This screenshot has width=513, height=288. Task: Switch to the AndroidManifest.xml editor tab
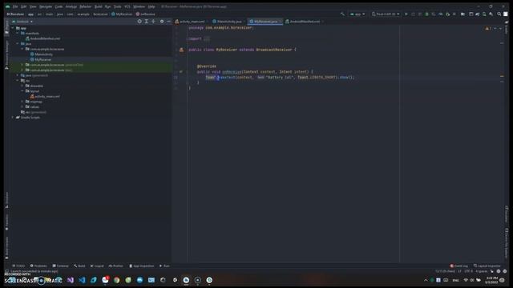pos(305,22)
